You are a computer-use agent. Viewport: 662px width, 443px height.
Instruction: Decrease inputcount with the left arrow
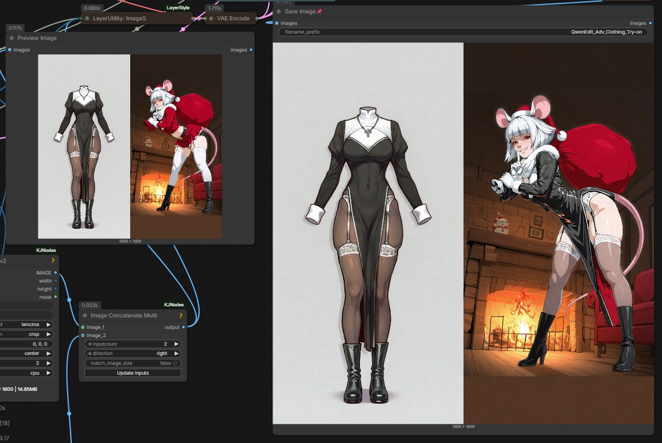89,344
